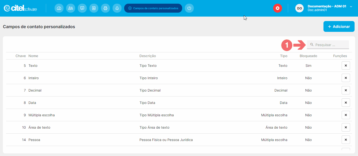
Task: Click the Nome column header
Action: tap(33, 56)
